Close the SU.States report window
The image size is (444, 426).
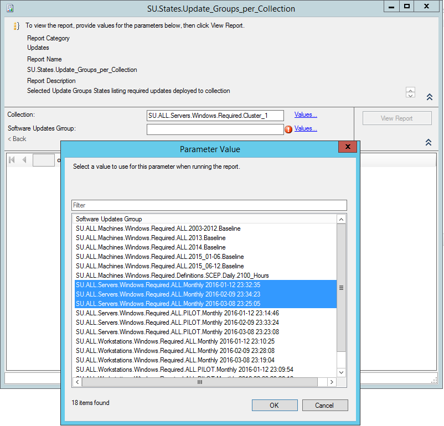click(427, 6)
